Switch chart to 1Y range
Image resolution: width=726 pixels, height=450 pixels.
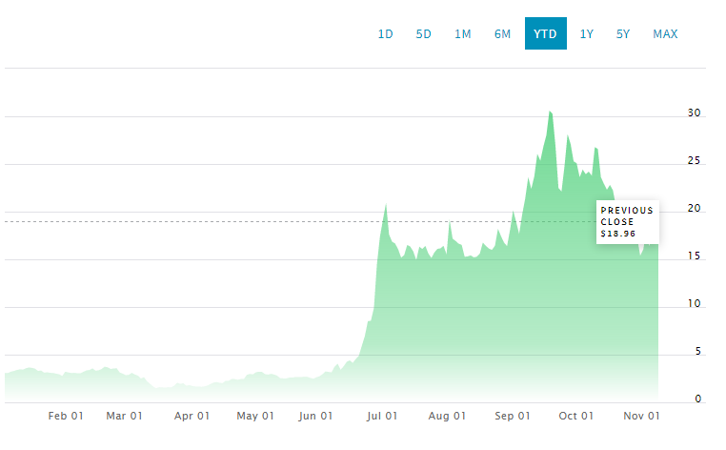tap(587, 34)
